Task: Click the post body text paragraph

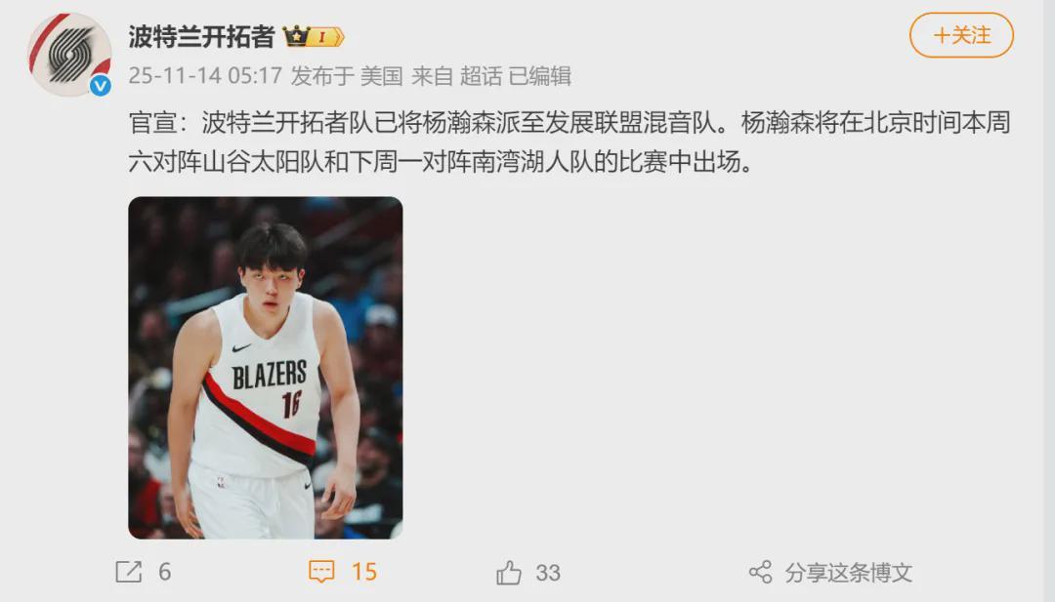Action: 570,142
